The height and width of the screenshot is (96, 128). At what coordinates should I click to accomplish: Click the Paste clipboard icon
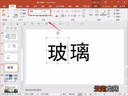pos(4,11)
